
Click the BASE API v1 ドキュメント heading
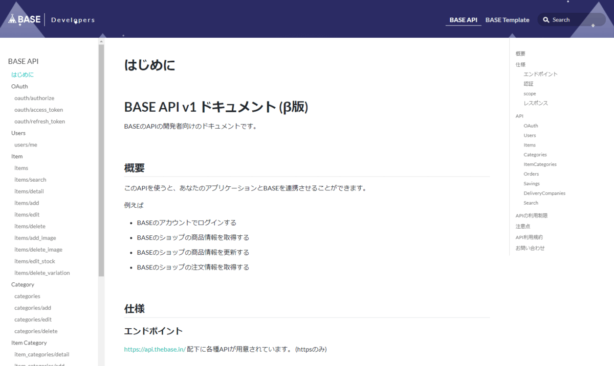click(216, 107)
